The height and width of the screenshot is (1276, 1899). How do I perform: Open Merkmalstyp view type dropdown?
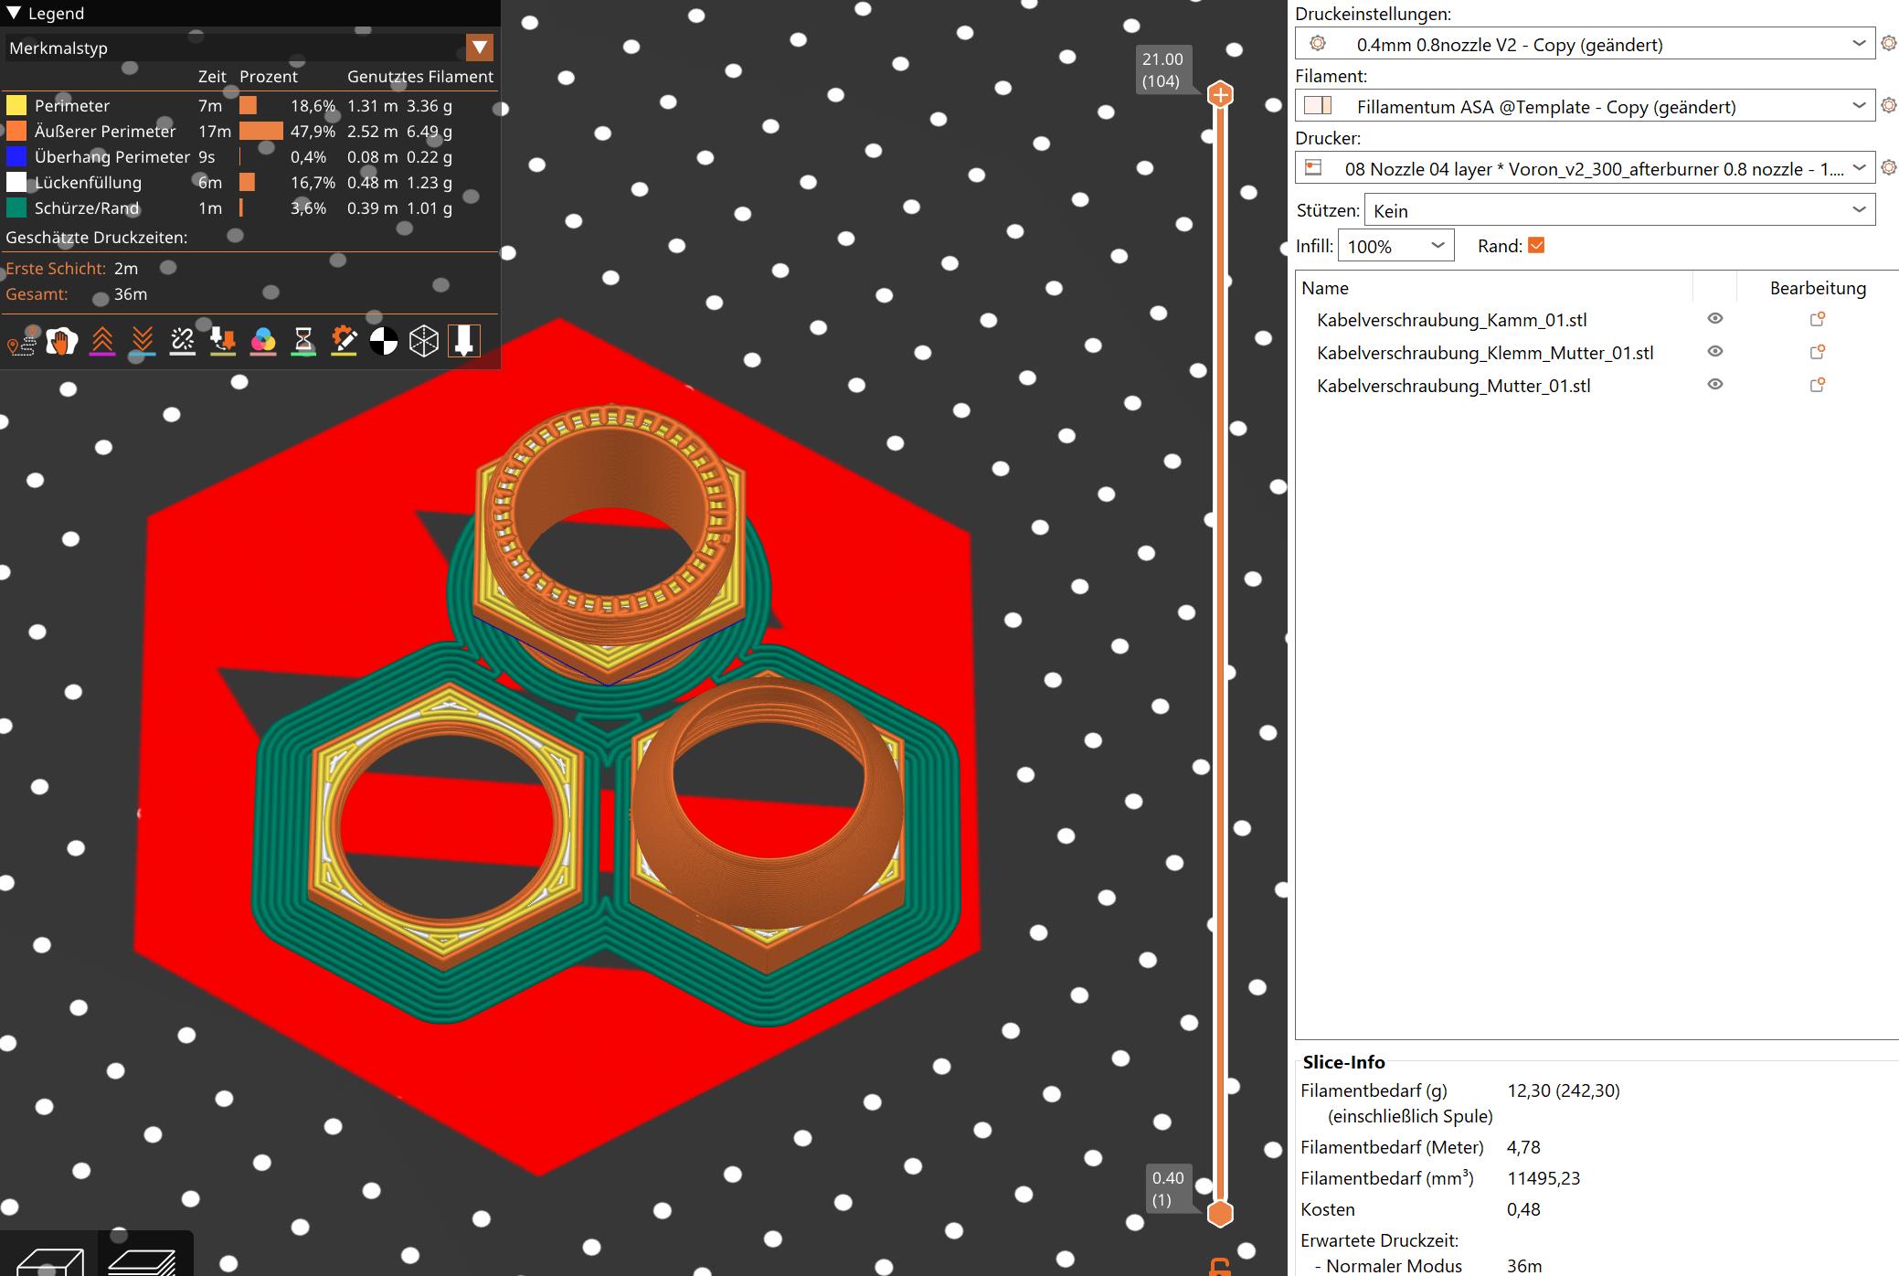pyautogui.click(x=250, y=48)
